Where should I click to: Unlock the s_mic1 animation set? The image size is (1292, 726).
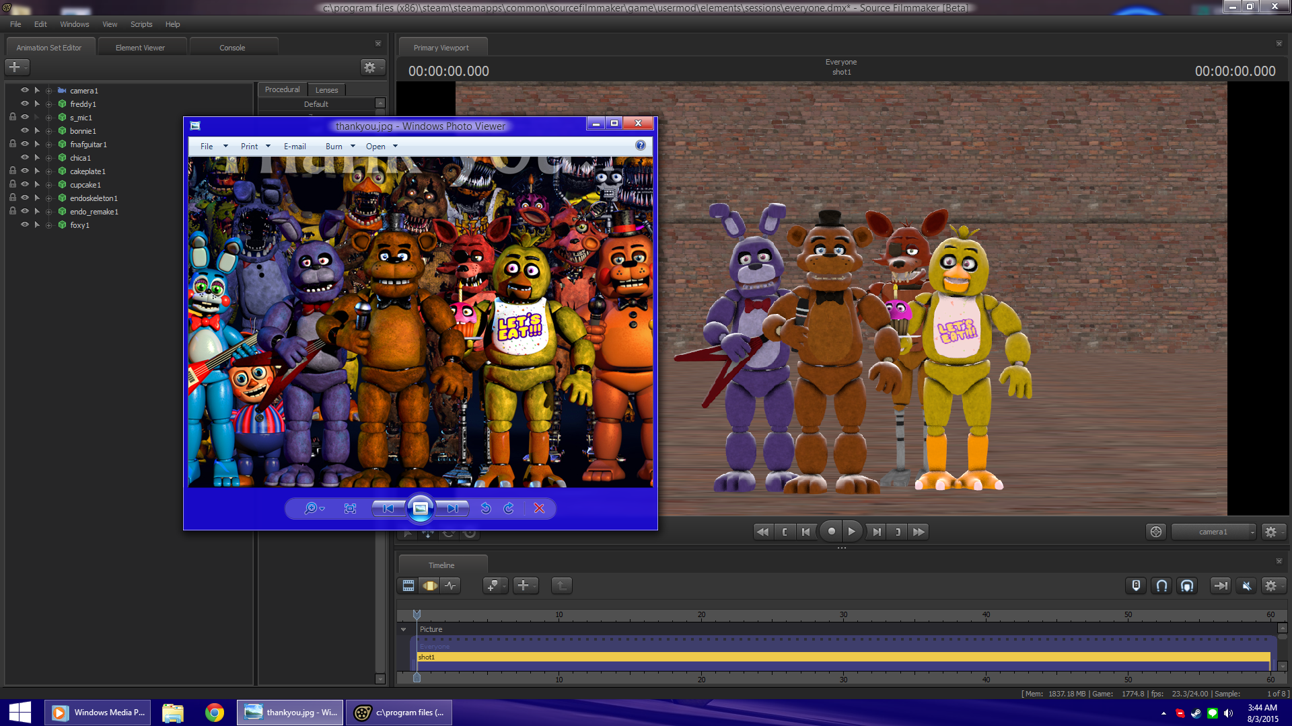point(12,117)
